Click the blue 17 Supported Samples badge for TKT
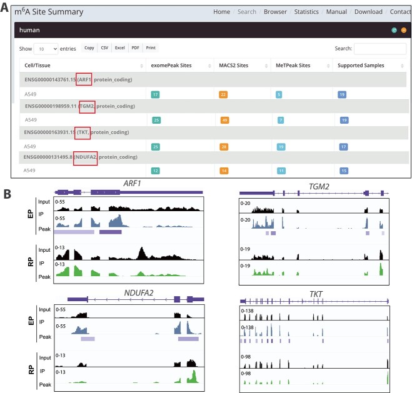This screenshot has width=412, height=393. coord(343,147)
